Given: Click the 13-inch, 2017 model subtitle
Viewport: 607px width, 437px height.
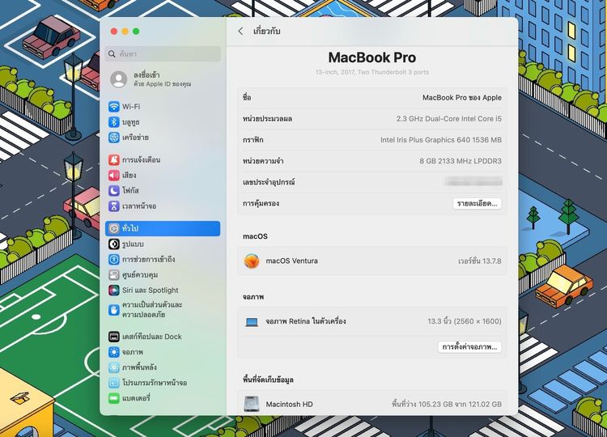Looking at the screenshot, I should pos(372,72).
